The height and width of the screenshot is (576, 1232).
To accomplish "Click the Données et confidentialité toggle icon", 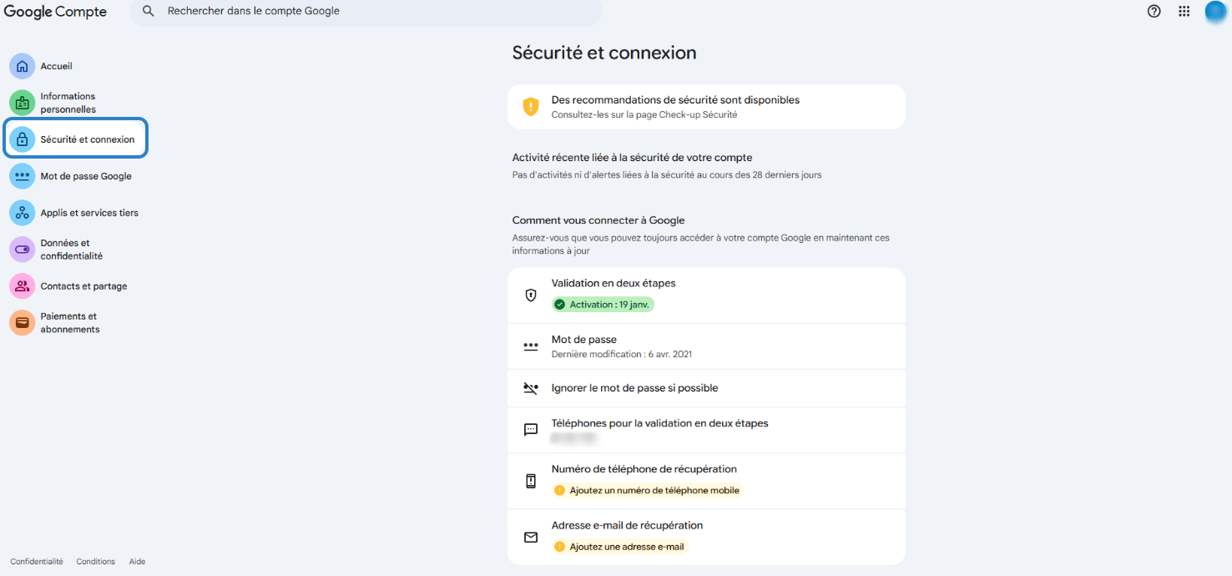I will 22,250.
